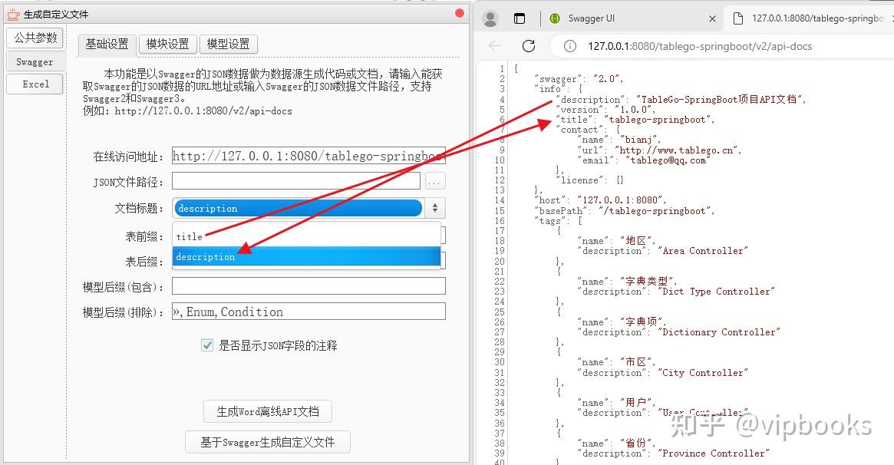The height and width of the screenshot is (465, 894).
Task: Switch to the 模型设置 tab
Action: (x=228, y=44)
